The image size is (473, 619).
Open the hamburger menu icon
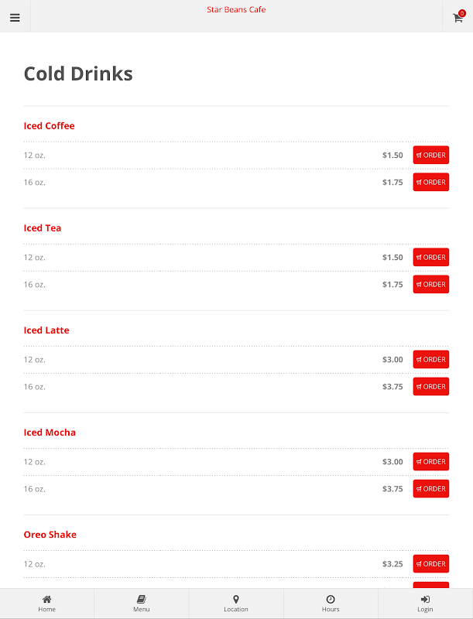pos(15,18)
